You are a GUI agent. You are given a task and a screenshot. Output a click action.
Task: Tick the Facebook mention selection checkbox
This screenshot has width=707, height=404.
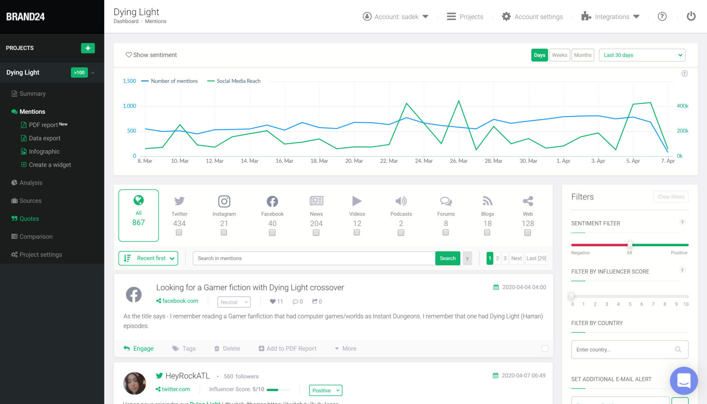pos(545,348)
